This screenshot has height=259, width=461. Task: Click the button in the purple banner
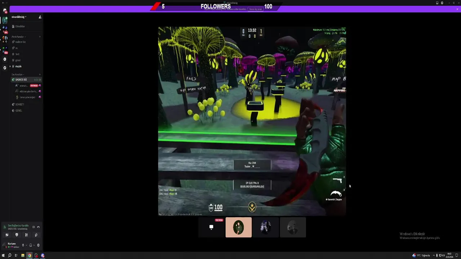255,9
